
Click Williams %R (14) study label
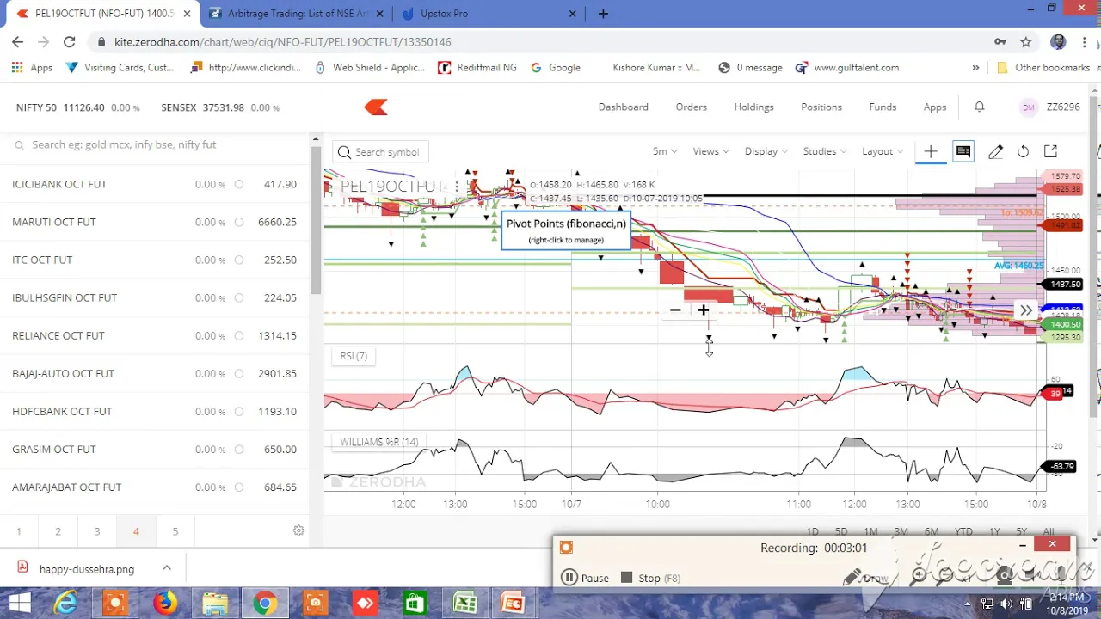click(x=378, y=442)
